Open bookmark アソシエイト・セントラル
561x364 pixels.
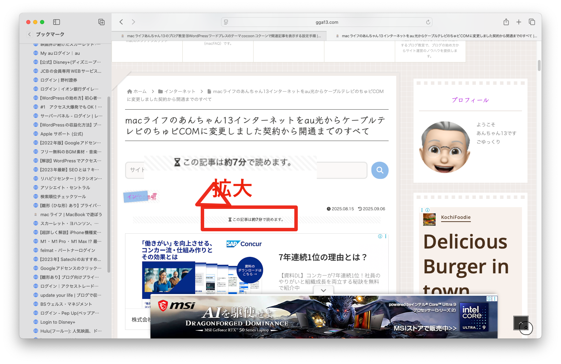click(x=65, y=188)
